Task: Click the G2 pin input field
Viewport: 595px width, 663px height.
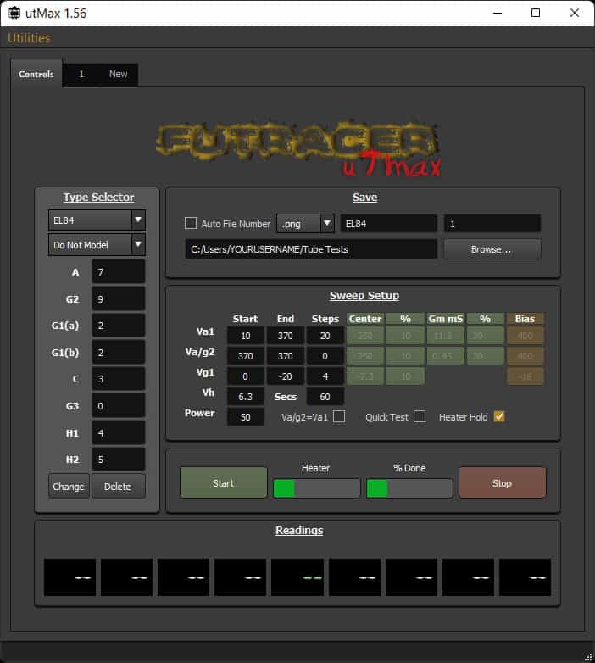Action: 119,298
